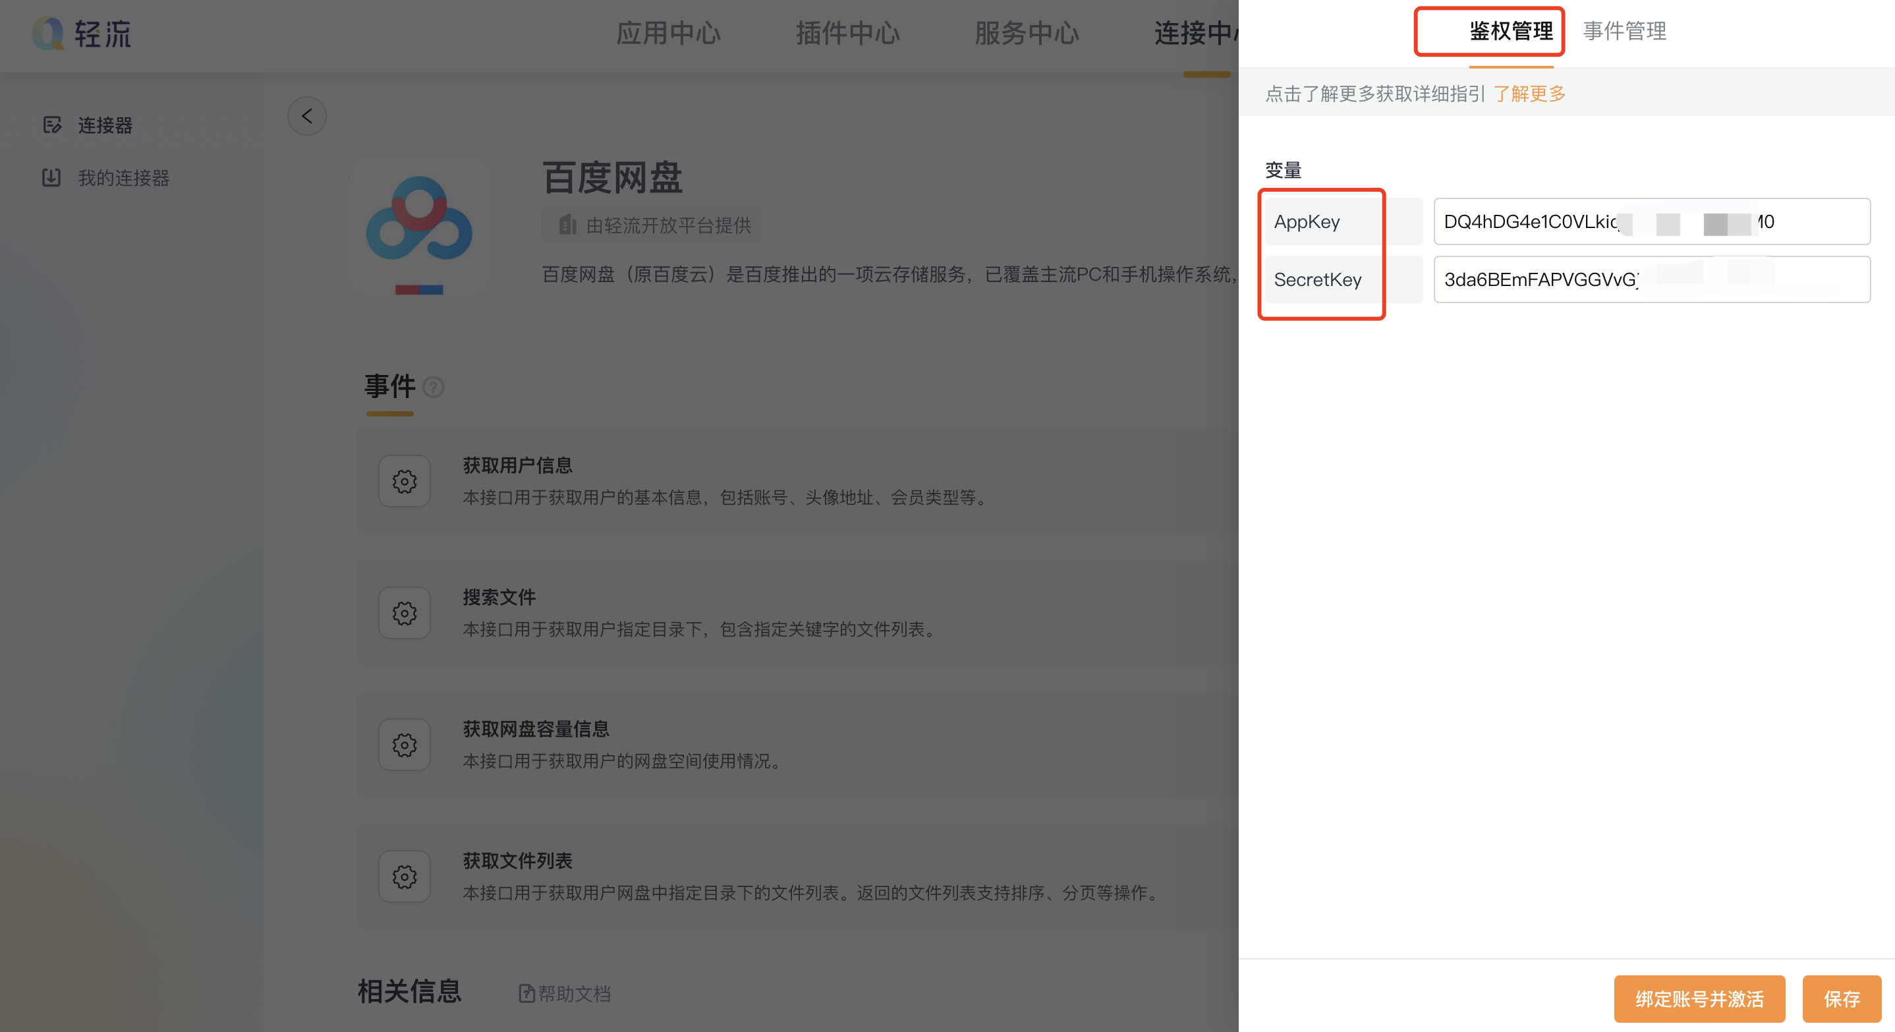Screen dimensions: 1895x1032
Task: Open 插件中心 in top navigation
Action: tap(848, 33)
